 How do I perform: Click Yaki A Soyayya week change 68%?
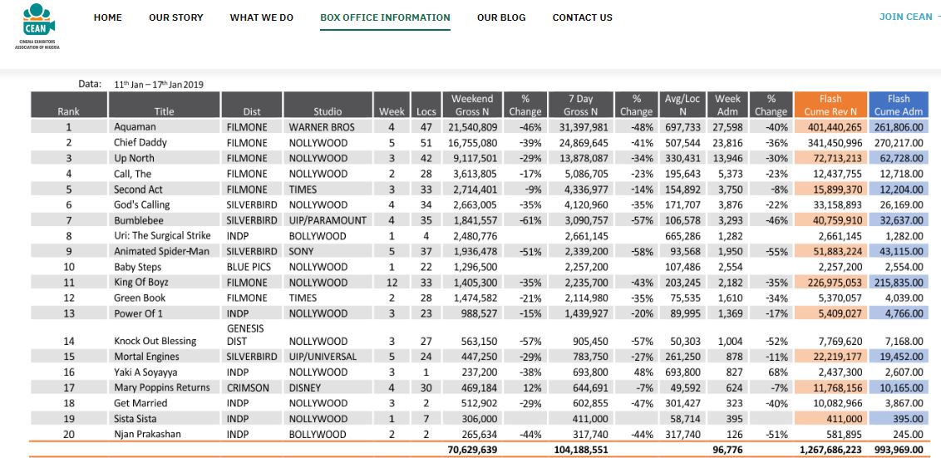pos(778,372)
